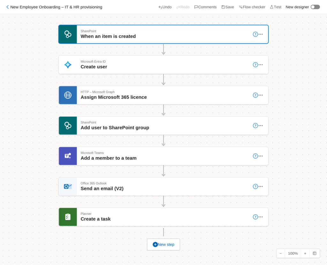Open the more menu for Create a task
Viewport: 327px width, 265px height.
[x=261, y=217]
